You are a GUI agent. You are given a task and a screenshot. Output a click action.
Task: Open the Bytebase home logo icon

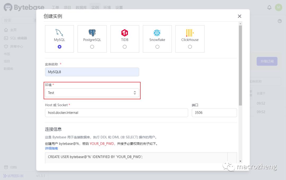(7, 7)
